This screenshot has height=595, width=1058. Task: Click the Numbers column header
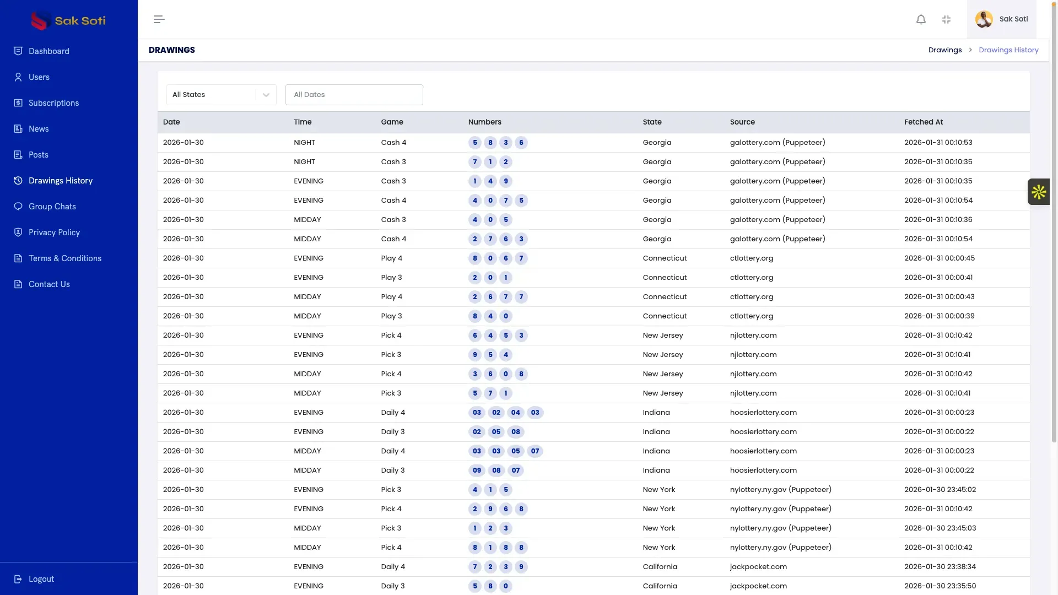[485, 122]
